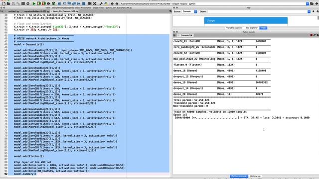Go to the parent directory with the up arrow

pyautogui.click(x=317, y=3)
